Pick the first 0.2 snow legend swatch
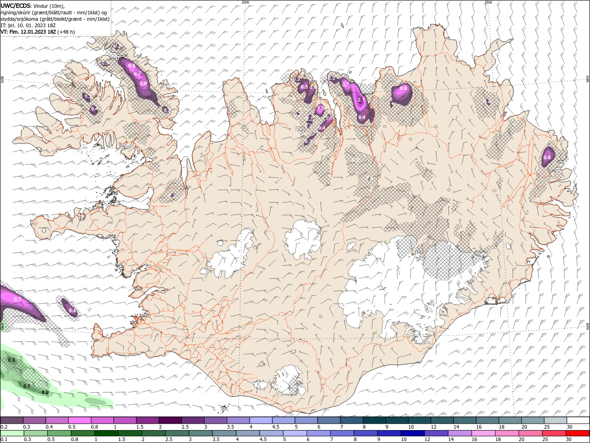The height and width of the screenshot is (443, 590). 12,420
